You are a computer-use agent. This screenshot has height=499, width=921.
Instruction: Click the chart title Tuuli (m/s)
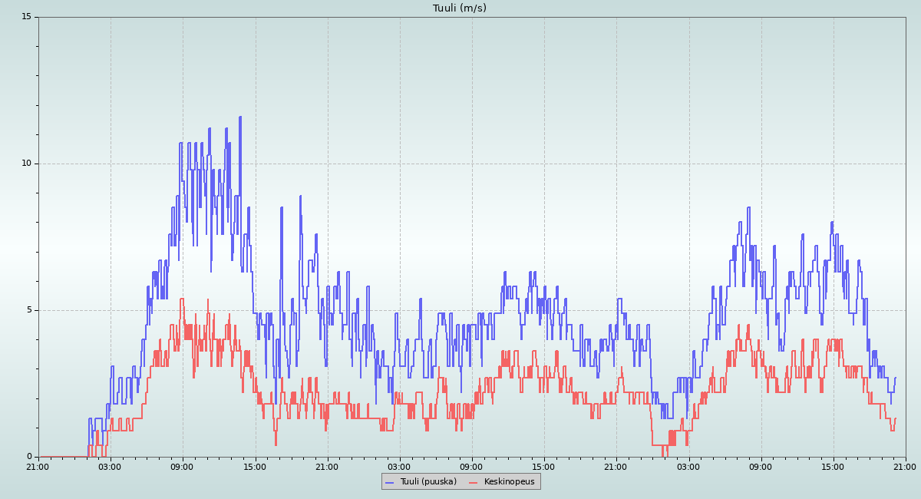point(459,8)
